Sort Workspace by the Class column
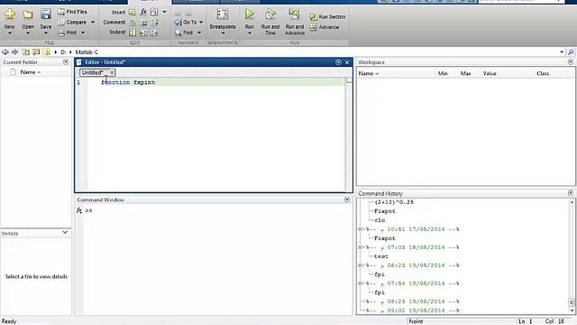 tap(543, 74)
